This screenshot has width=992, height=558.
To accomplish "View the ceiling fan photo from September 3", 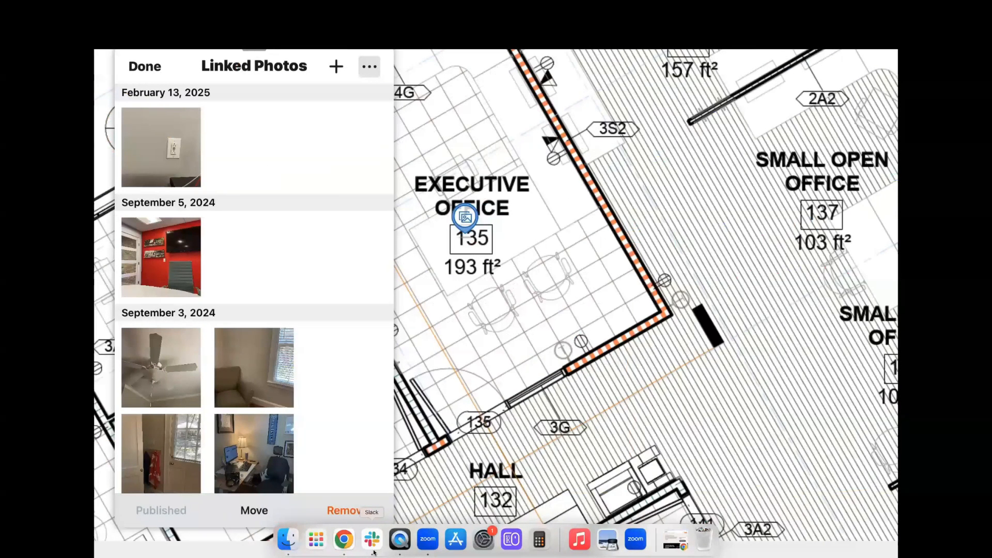I will (x=161, y=367).
